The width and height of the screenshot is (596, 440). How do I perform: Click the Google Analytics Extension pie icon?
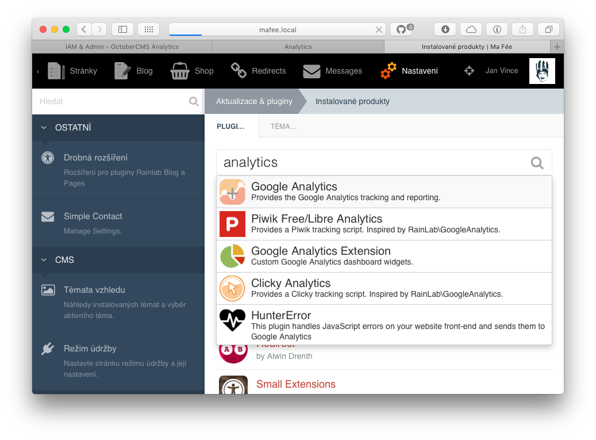tap(232, 257)
